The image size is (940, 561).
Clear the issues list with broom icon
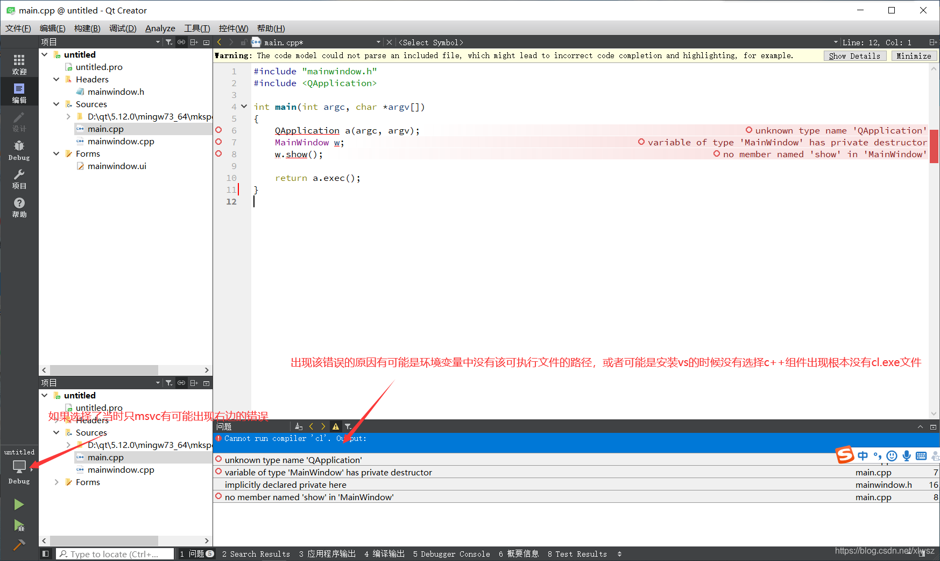pos(299,426)
